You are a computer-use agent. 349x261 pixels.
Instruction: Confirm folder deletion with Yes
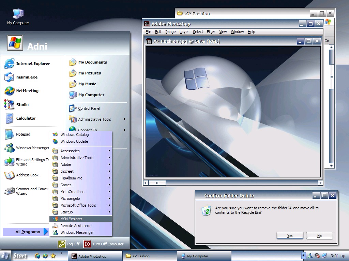289,235
